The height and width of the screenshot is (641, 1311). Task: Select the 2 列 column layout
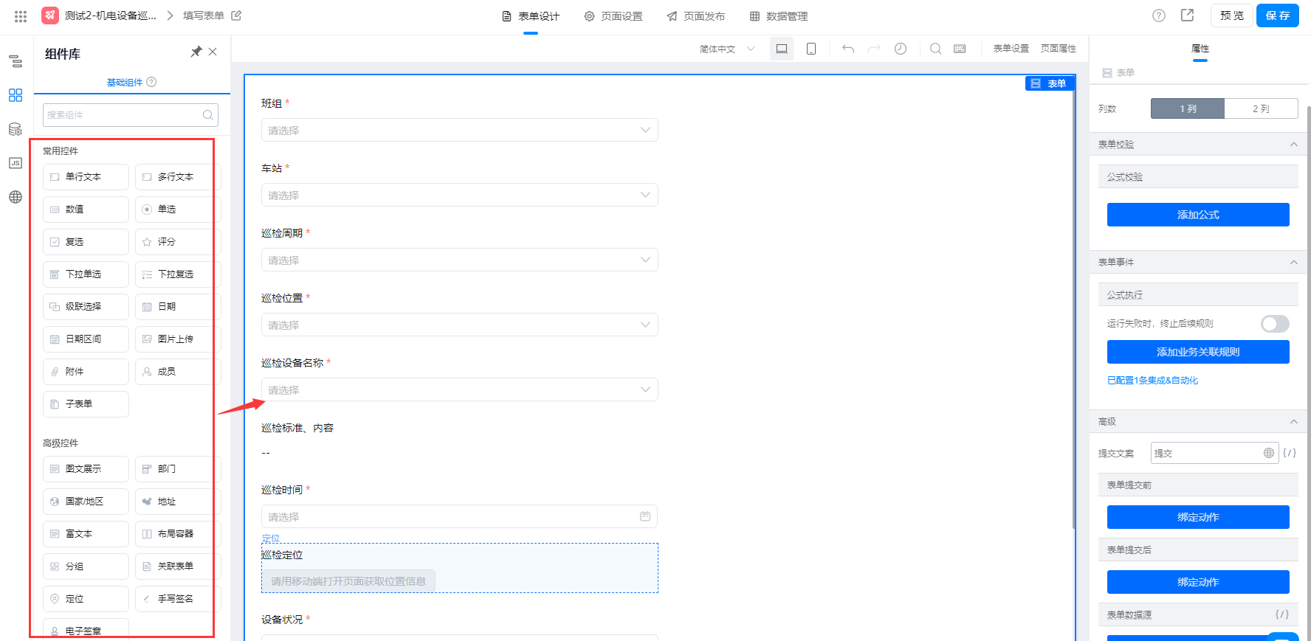[x=1261, y=108]
